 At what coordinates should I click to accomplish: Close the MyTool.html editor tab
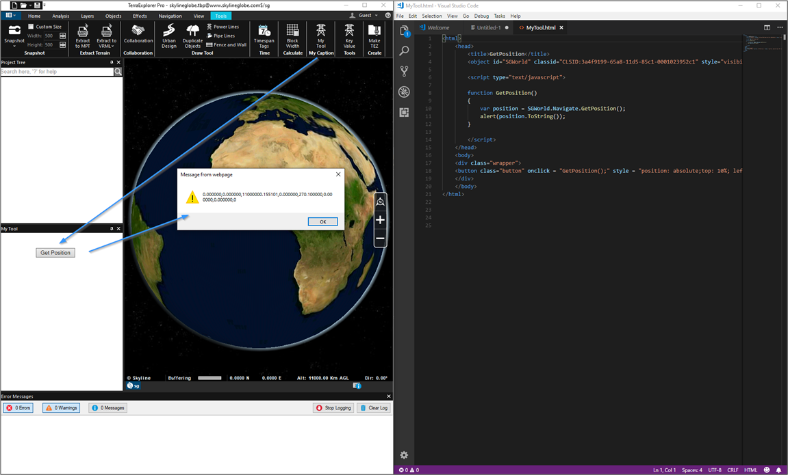[561, 27]
